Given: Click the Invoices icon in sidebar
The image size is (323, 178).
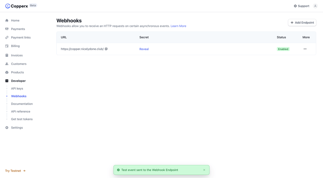Looking at the screenshot, I should [x=7, y=55].
